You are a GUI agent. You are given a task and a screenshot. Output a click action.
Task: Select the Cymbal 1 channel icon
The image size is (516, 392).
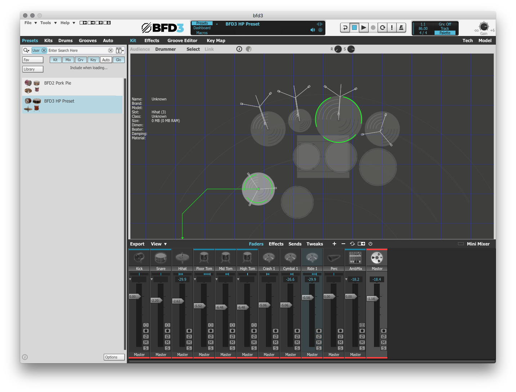point(290,258)
